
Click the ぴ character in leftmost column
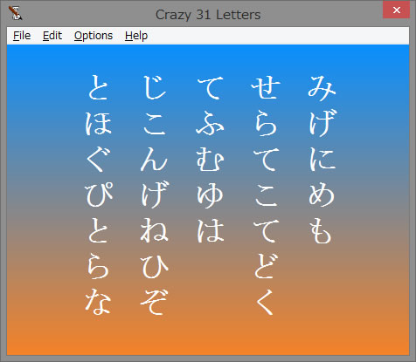pos(99,195)
